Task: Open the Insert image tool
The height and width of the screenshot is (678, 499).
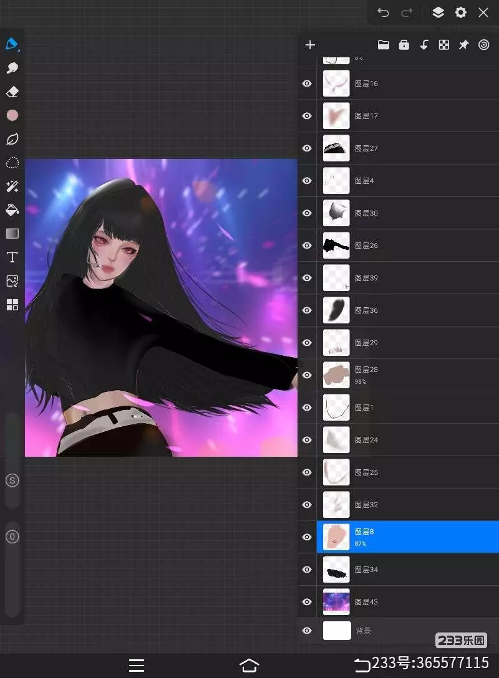Action: (12, 281)
